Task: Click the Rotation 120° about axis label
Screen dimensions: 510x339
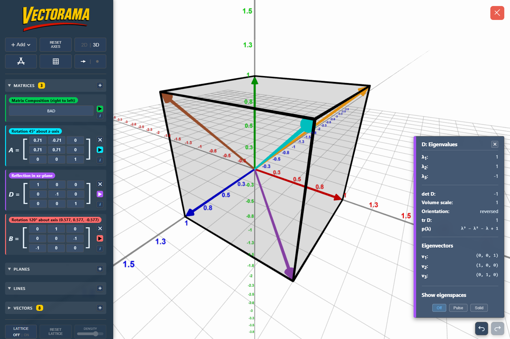Action: (x=55, y=220)
